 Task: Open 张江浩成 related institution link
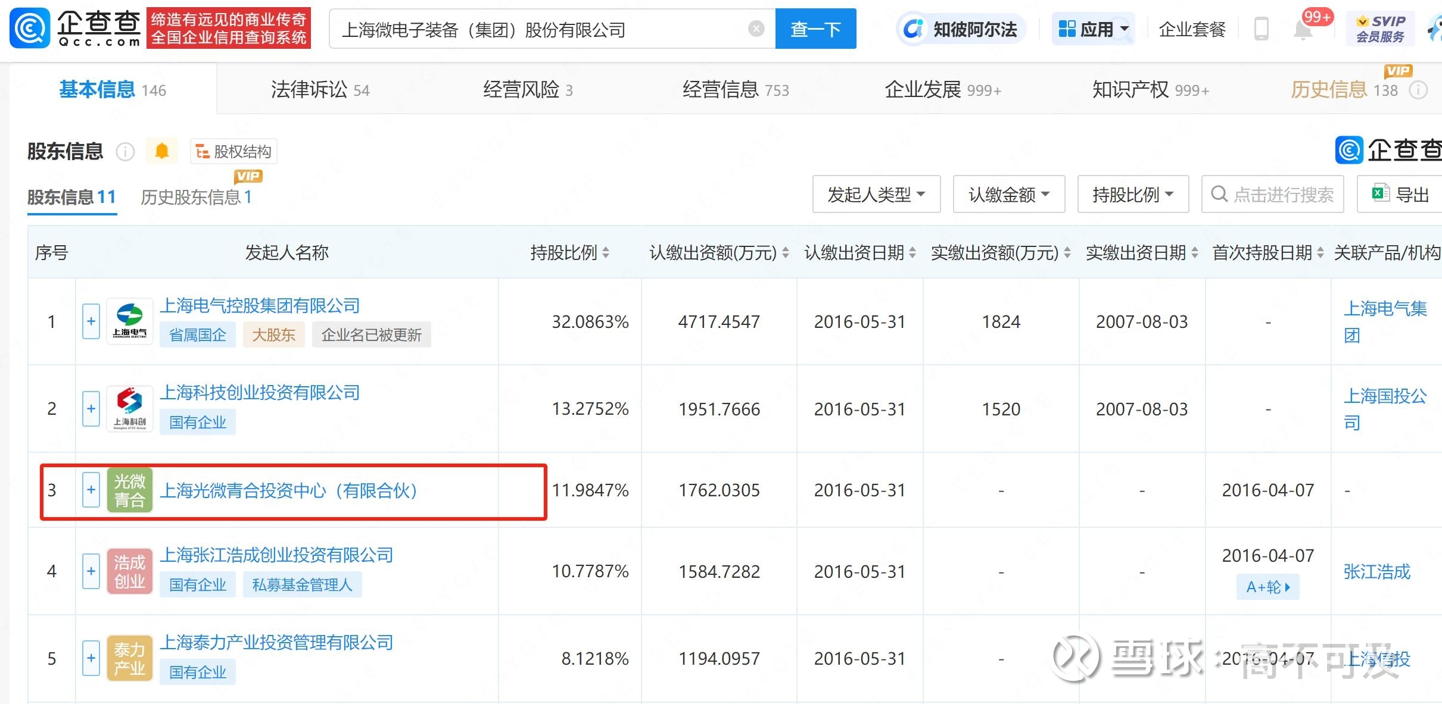1376,571
